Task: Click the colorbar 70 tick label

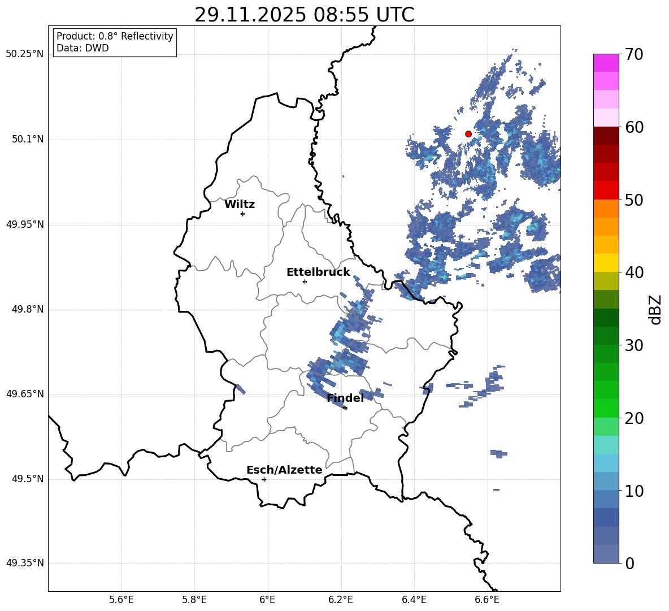Action: [634, 54]
